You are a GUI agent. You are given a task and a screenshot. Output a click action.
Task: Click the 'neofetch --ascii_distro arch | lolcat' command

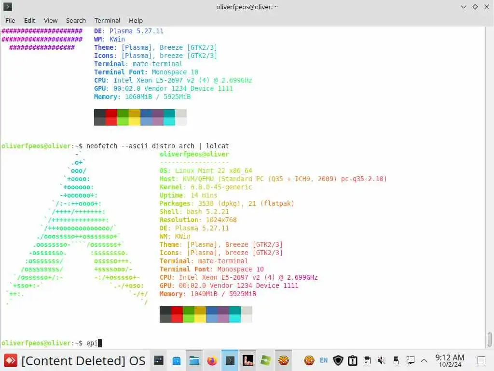coord(158,146)
